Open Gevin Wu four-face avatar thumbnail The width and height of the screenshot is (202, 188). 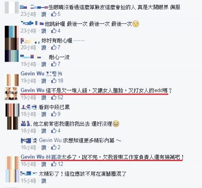pyautogui.click(x=11, y=93)
